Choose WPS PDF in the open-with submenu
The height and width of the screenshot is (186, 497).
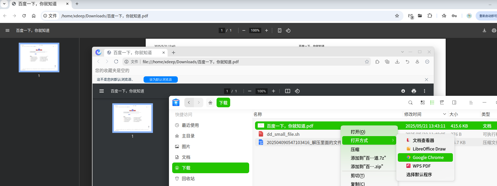click(x=425, y=166)
